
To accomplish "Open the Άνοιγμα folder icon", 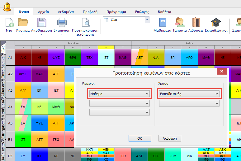I will pyautogui.click(x=23, y=23).
